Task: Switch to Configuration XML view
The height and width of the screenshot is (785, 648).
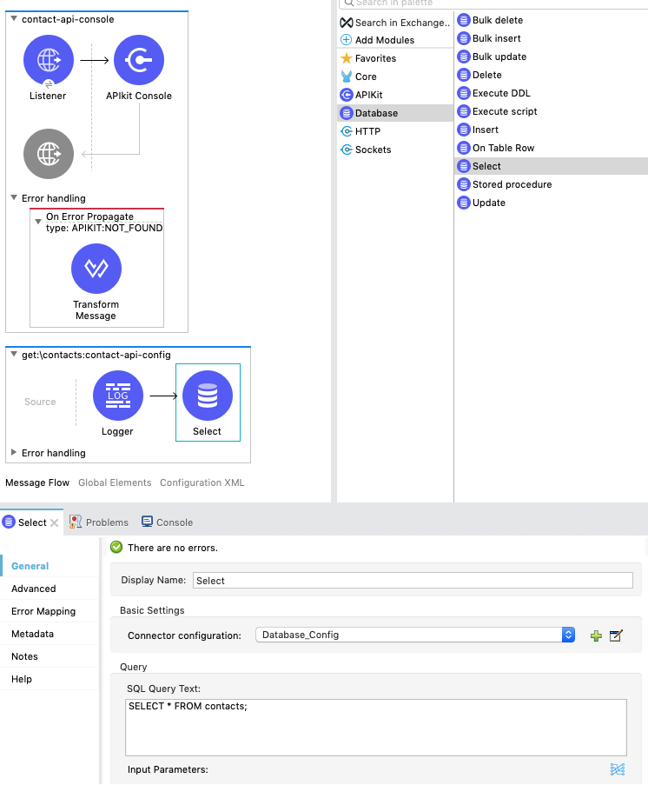Action: click(202, 482)
